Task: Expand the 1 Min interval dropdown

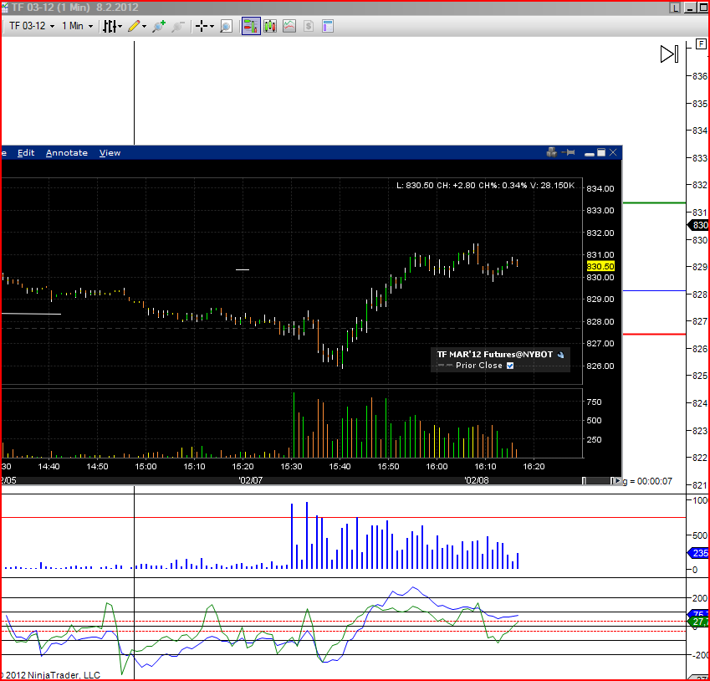Action: coord(77,26)
